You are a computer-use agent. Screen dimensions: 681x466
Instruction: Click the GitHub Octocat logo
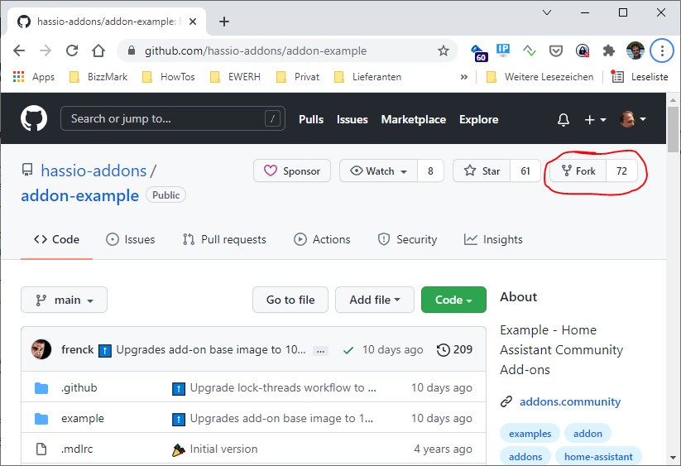(x=34, y=119)
